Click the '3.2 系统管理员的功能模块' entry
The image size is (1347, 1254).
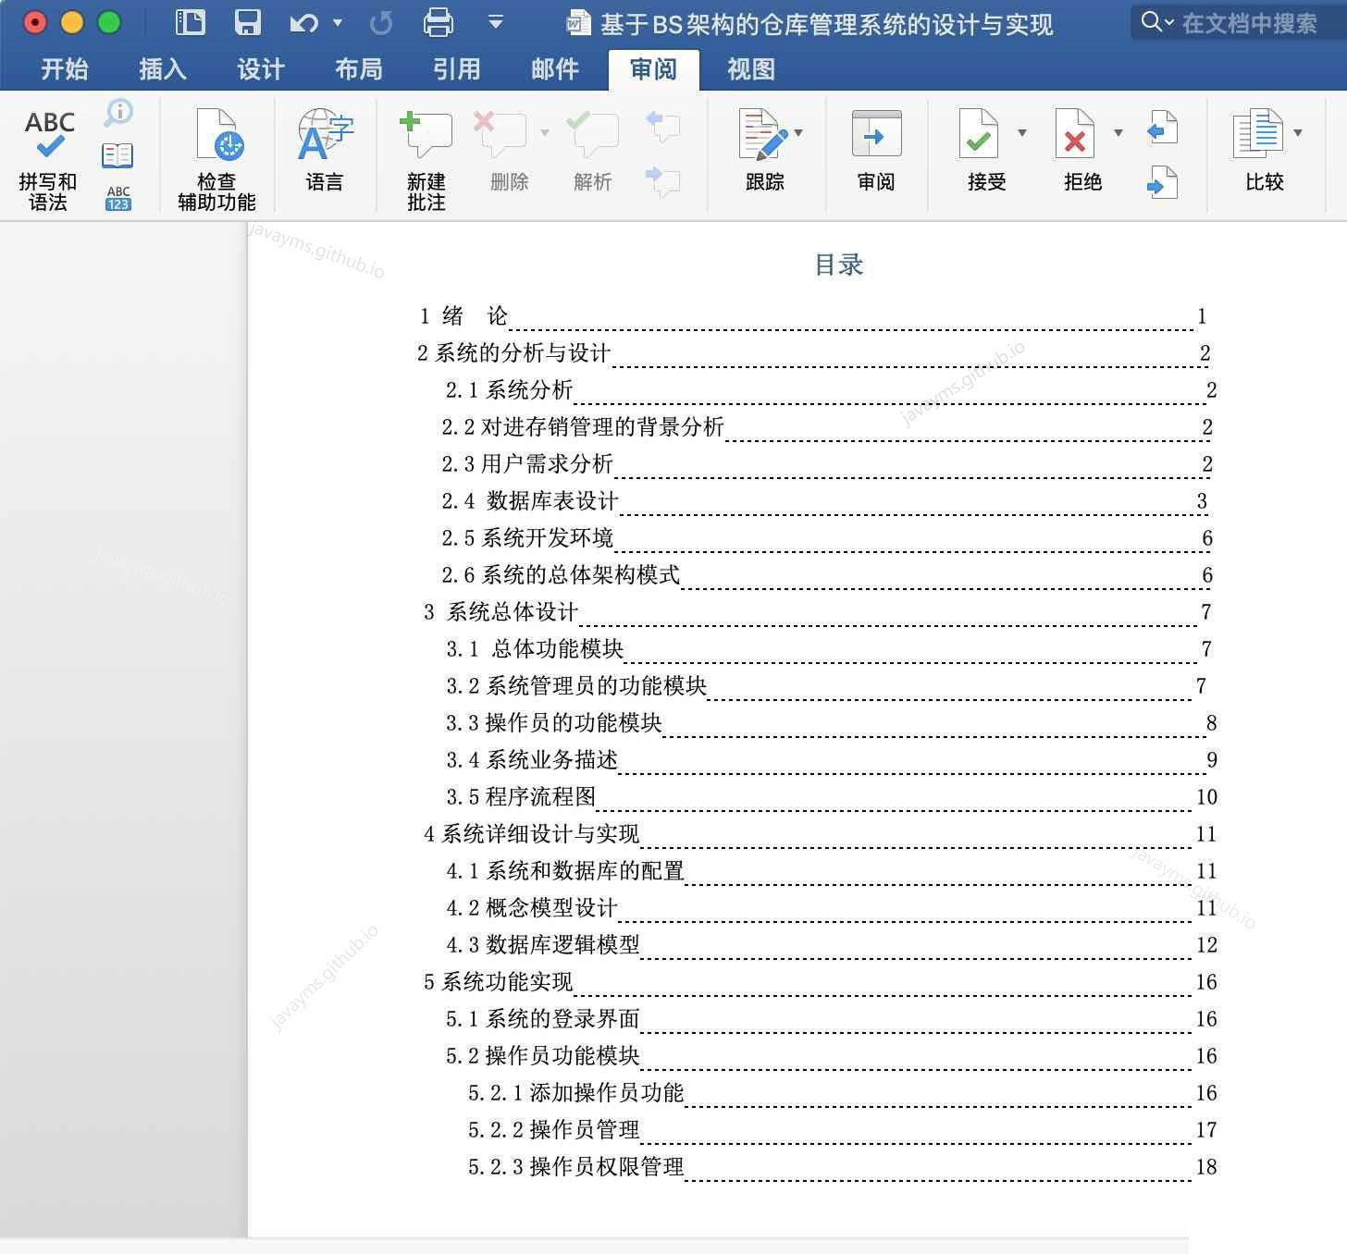tap(826, 686)
